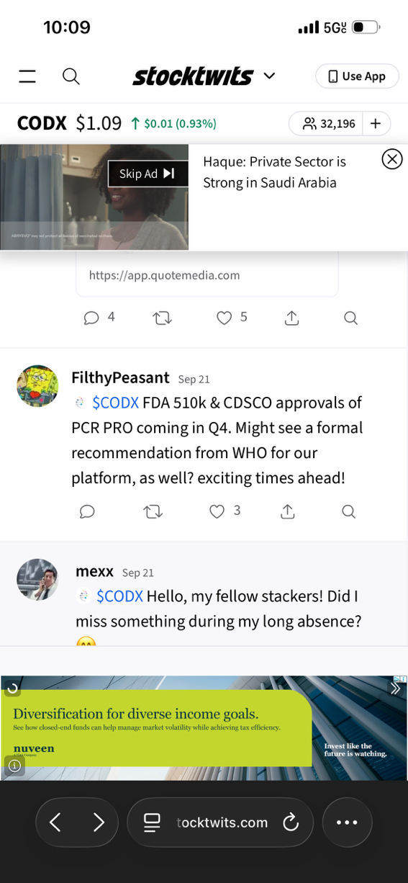Reshare FilthyPeasant's post

point(153,511)
